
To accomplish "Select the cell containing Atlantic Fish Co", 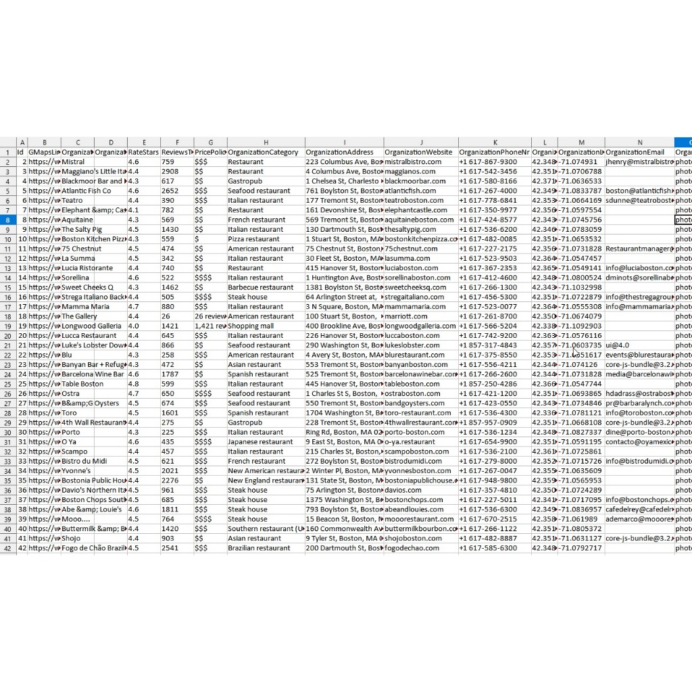I will point(86,191).
